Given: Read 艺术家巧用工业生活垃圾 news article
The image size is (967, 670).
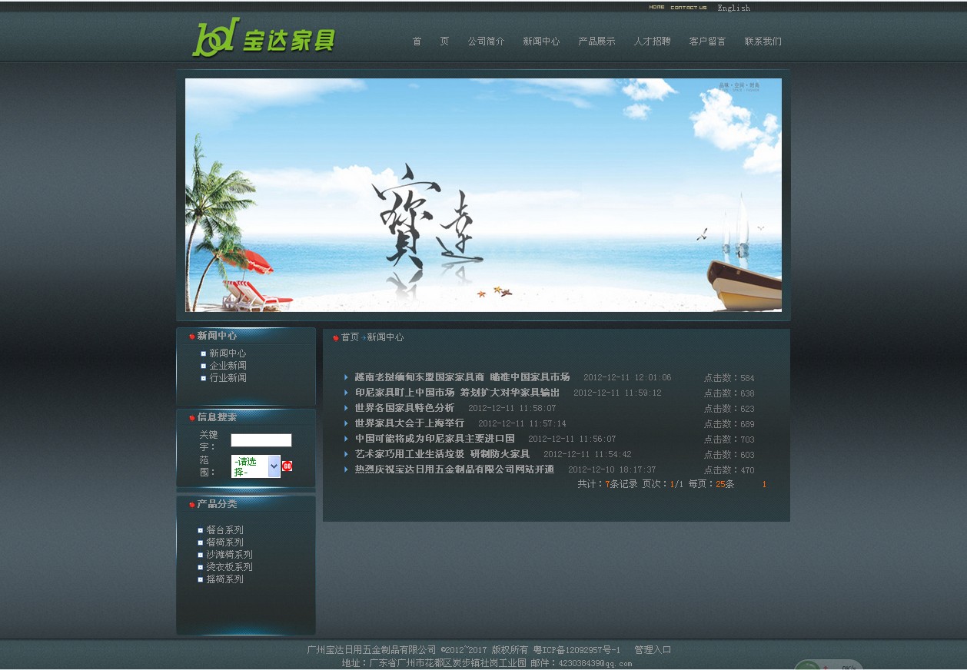Looking at the screenshot, I should (442, 454).
